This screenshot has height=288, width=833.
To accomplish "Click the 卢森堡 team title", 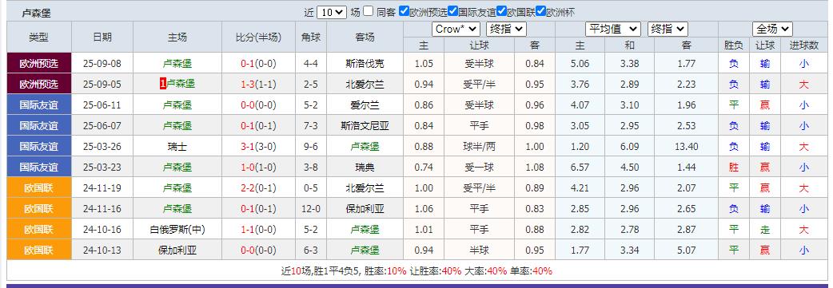I will coord(37,14).
